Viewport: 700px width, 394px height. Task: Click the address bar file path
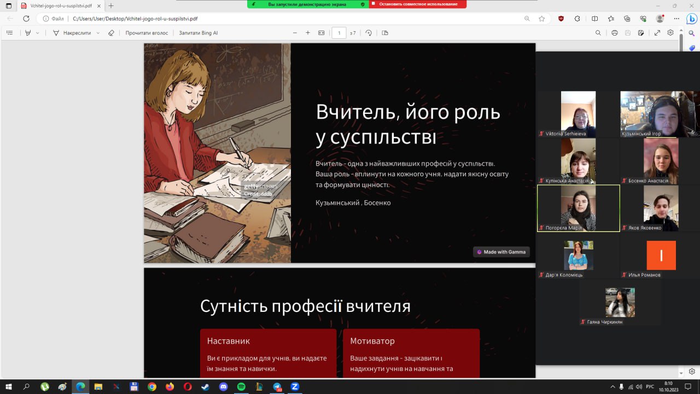(135, 19)
